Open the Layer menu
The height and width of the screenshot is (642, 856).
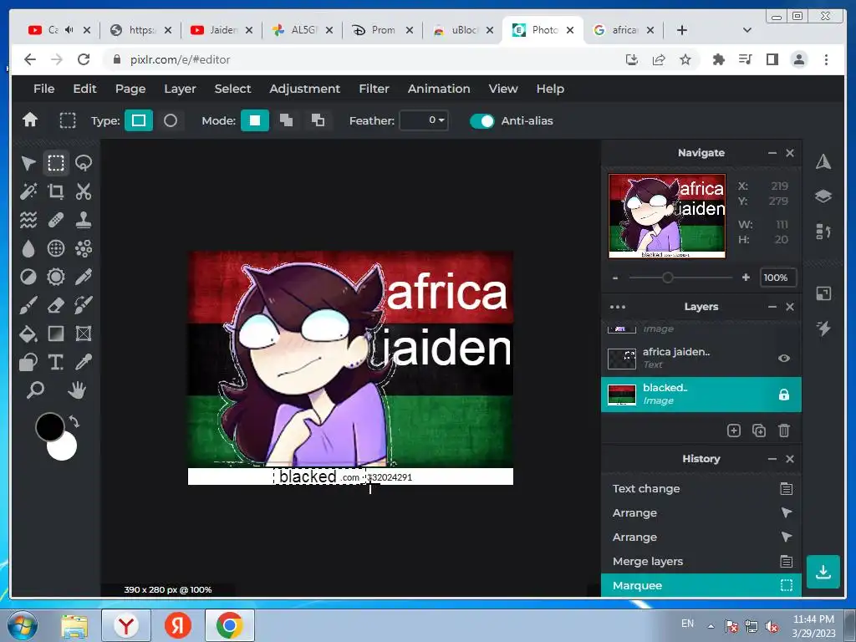click(180, 89)
